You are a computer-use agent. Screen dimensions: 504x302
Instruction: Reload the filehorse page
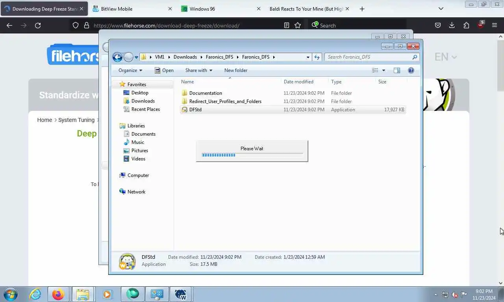(x=38, y=25)
